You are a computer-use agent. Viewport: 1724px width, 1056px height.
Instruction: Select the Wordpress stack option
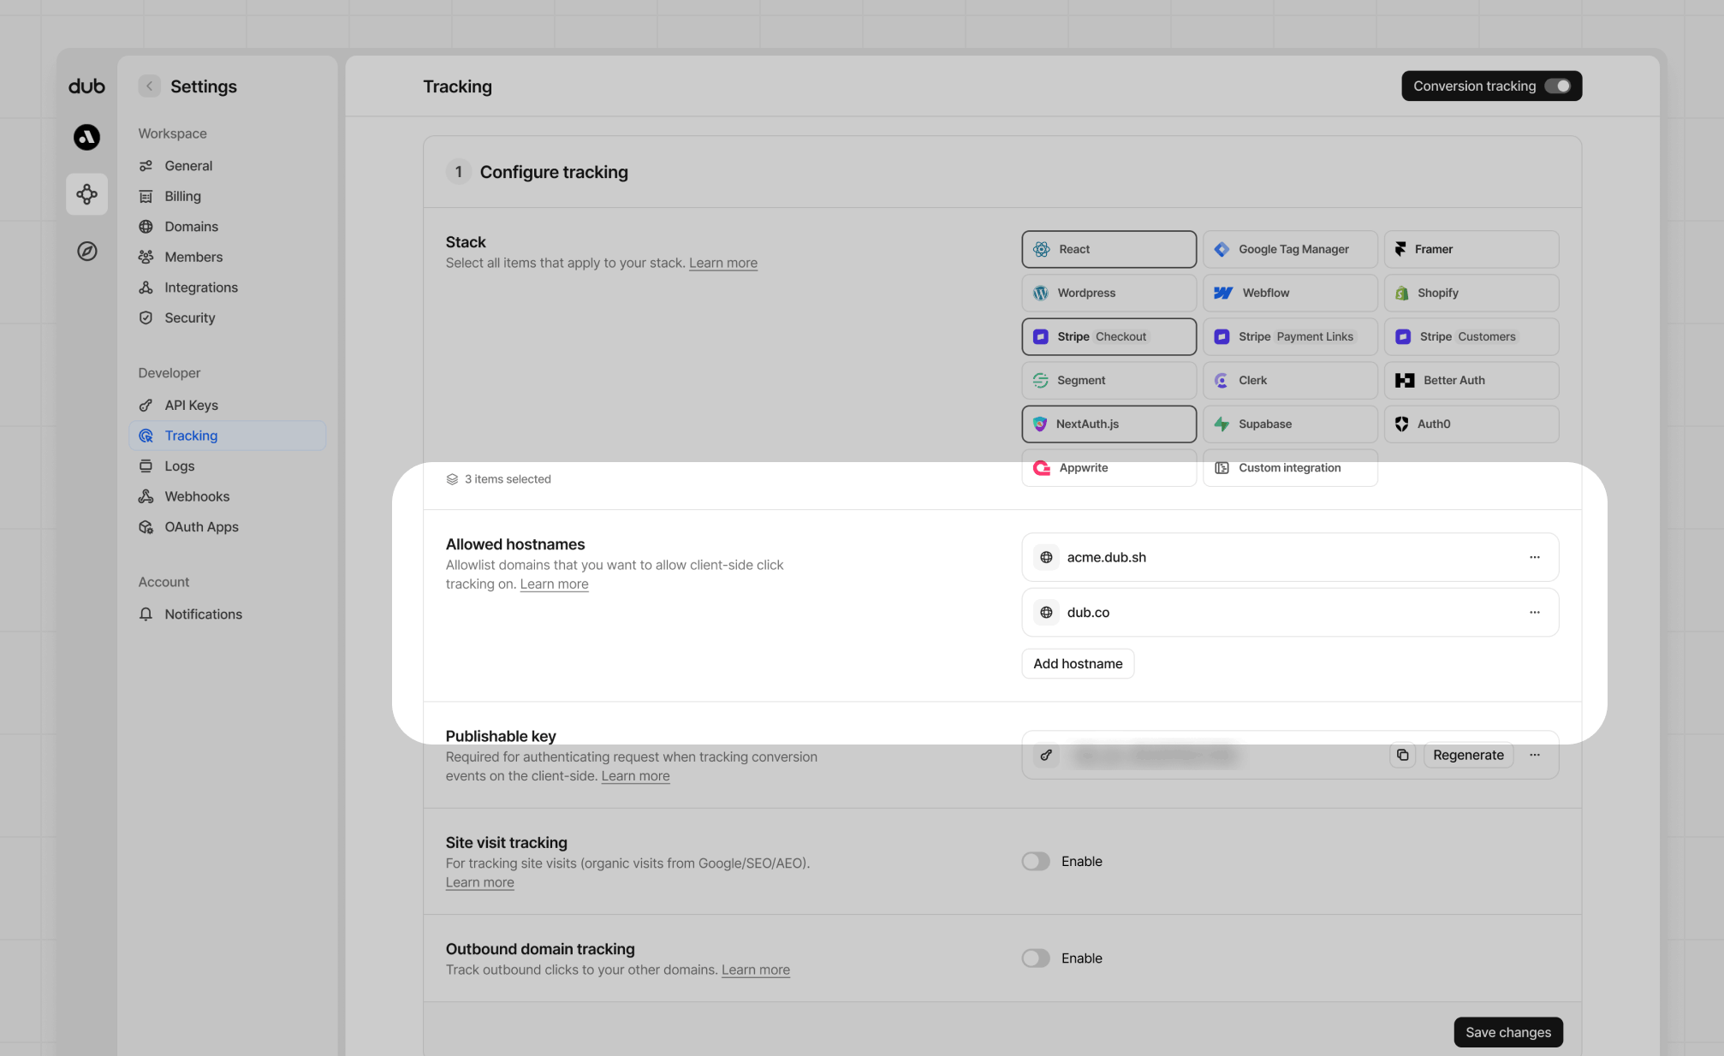tap(1109, 293)
